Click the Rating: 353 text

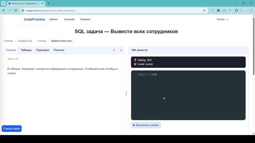[145, 60]
